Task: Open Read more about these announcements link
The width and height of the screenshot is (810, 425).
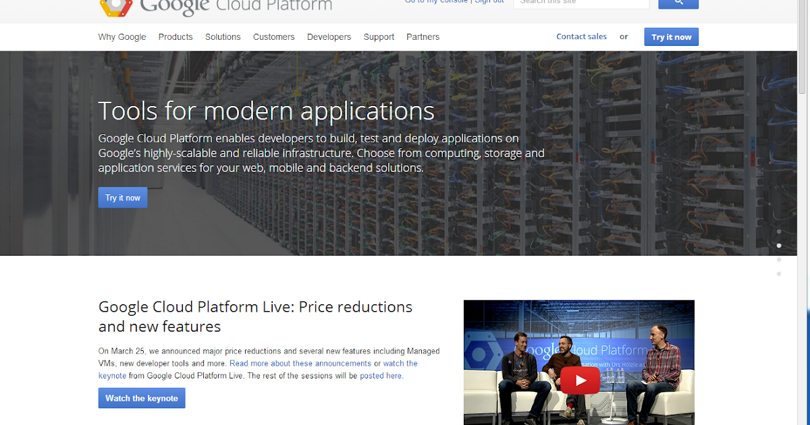Action: tap(300, 364)
